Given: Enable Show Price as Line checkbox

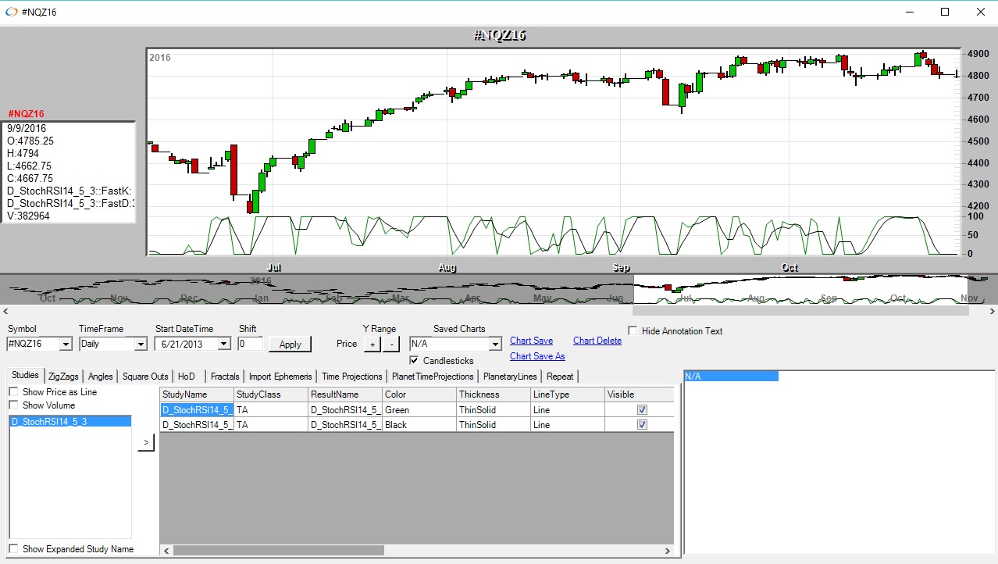Looking at the screenshot, I should (x=13, y=392).
